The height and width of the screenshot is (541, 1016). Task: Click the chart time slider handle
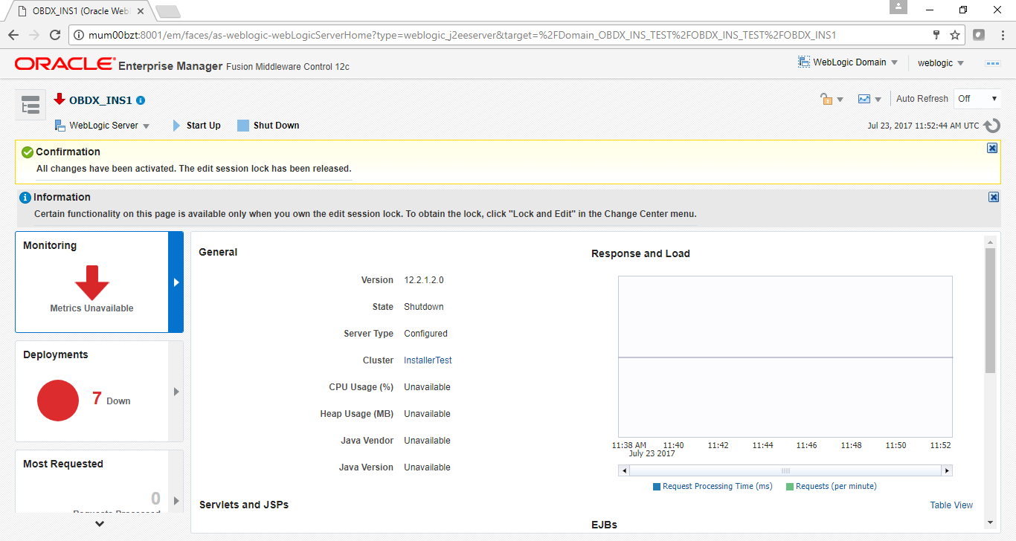(x=785, y=471)
